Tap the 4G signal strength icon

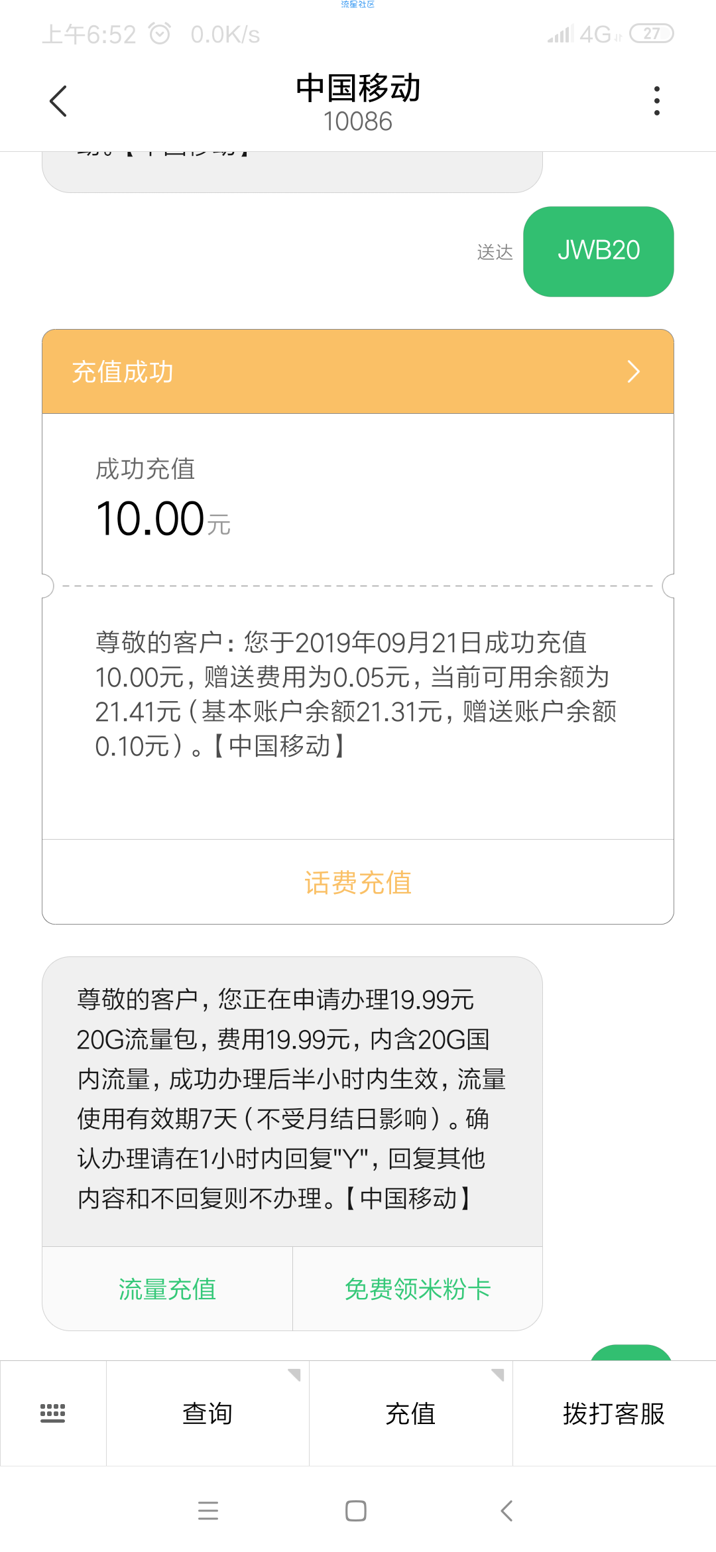click(583, 34)
